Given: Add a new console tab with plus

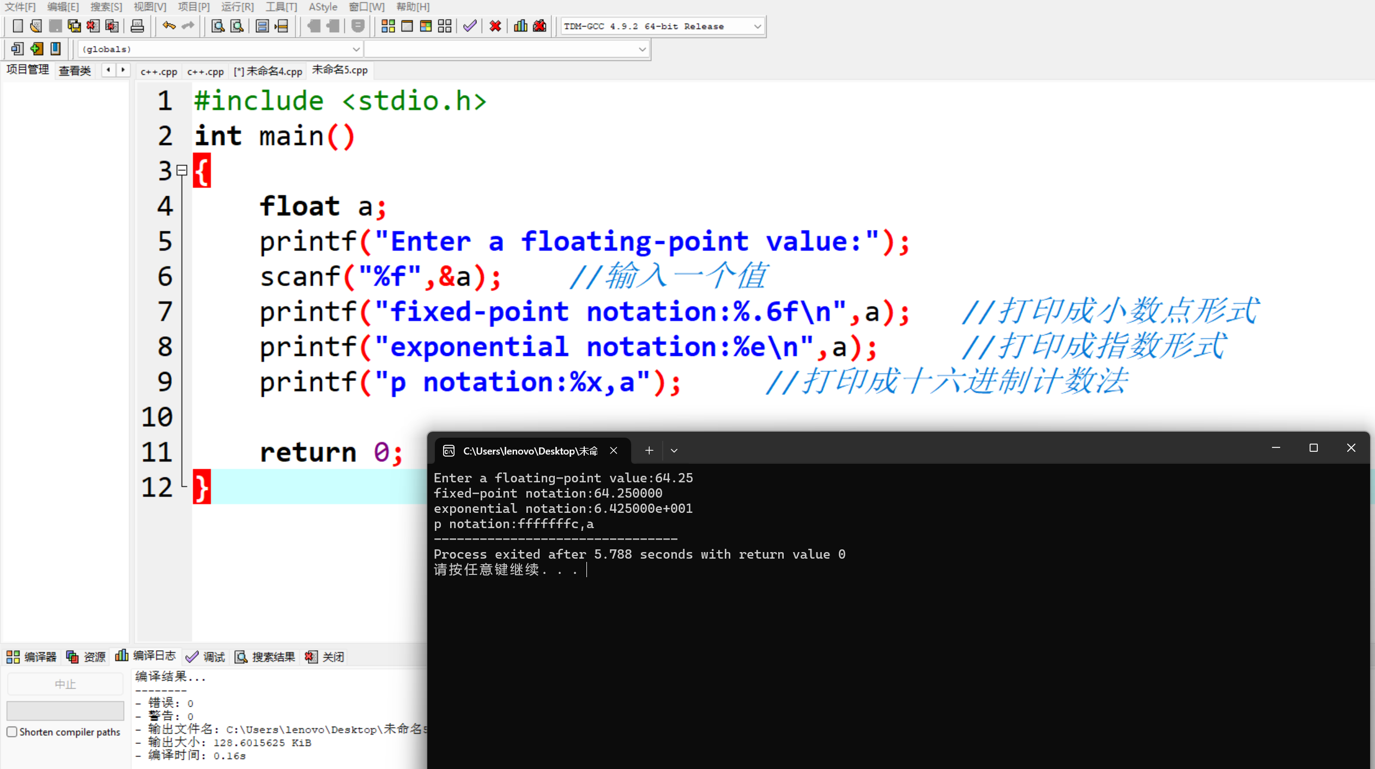Looking at the screenshot, I should [x=649, y=451].
